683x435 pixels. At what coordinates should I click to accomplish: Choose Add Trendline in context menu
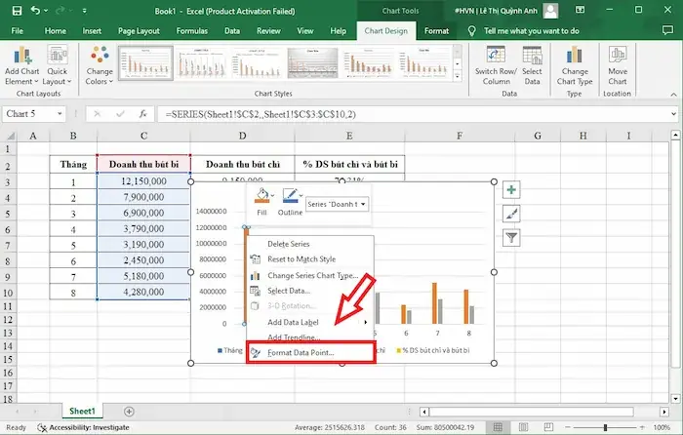[x=310, y=337]
